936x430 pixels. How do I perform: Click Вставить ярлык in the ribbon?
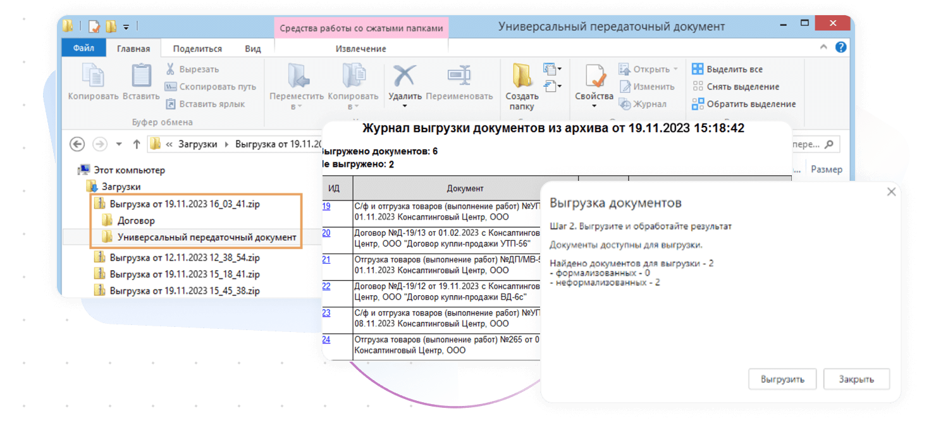[205, 104]
